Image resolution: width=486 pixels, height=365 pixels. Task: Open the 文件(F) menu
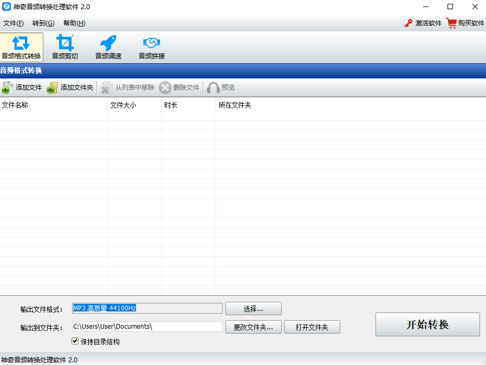(x=14, y=23)
